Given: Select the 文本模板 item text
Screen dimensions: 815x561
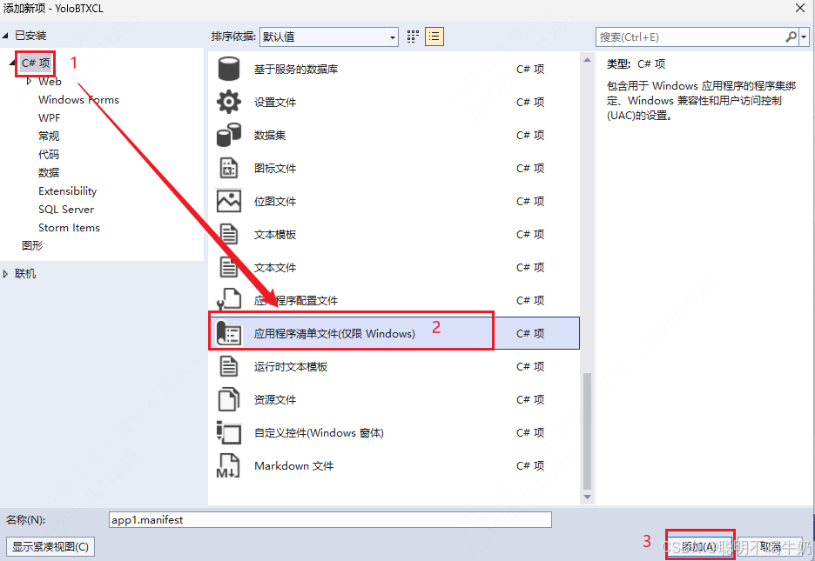Looking at the screenshot, I should coord(275,235).
